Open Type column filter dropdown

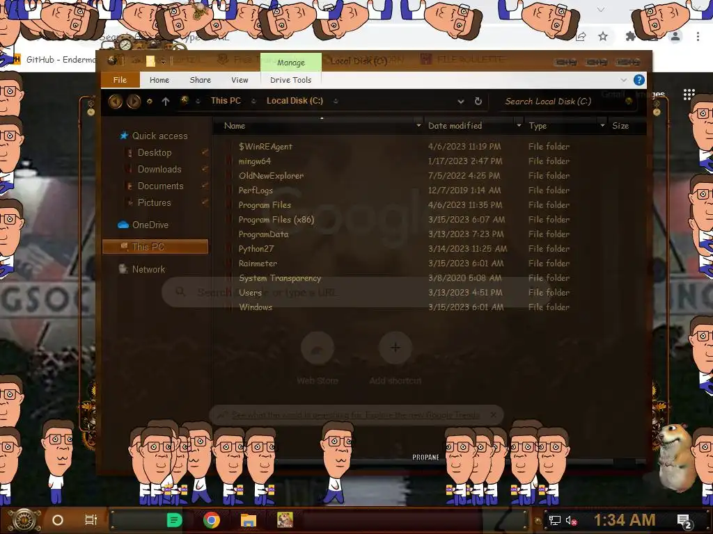(x=602, y=125)
